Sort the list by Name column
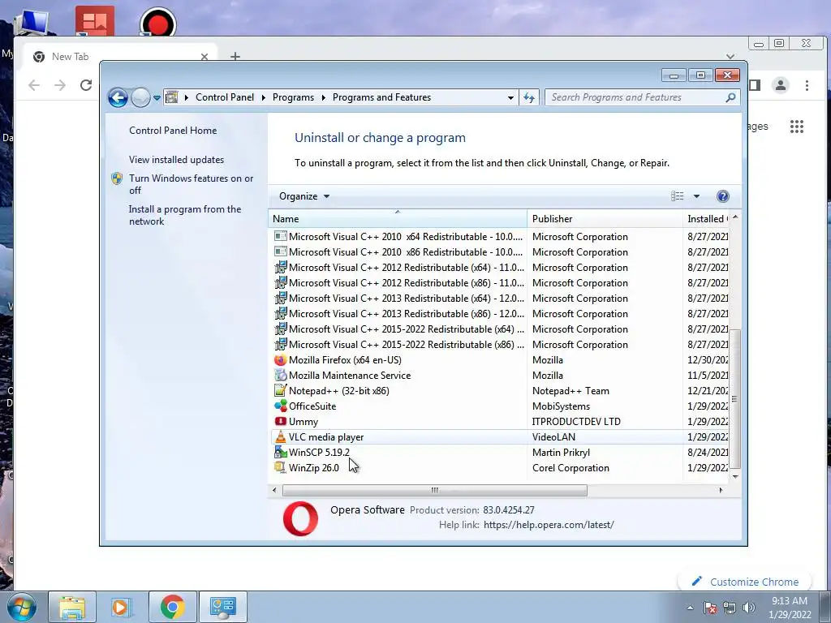This screenshot has height=623, width=831. pos(398,219)
